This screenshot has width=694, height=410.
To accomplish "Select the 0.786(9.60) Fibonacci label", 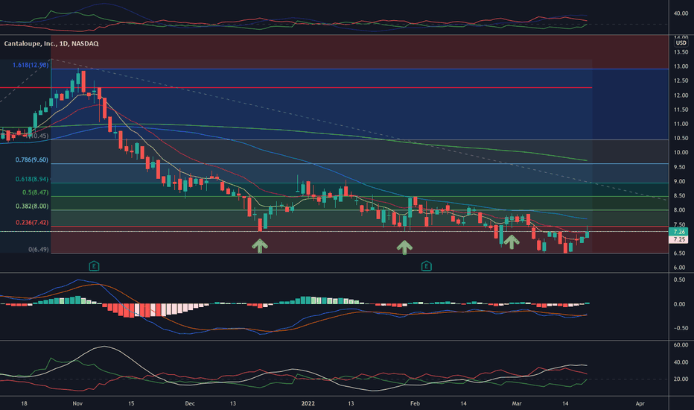I will coord(32,160).
